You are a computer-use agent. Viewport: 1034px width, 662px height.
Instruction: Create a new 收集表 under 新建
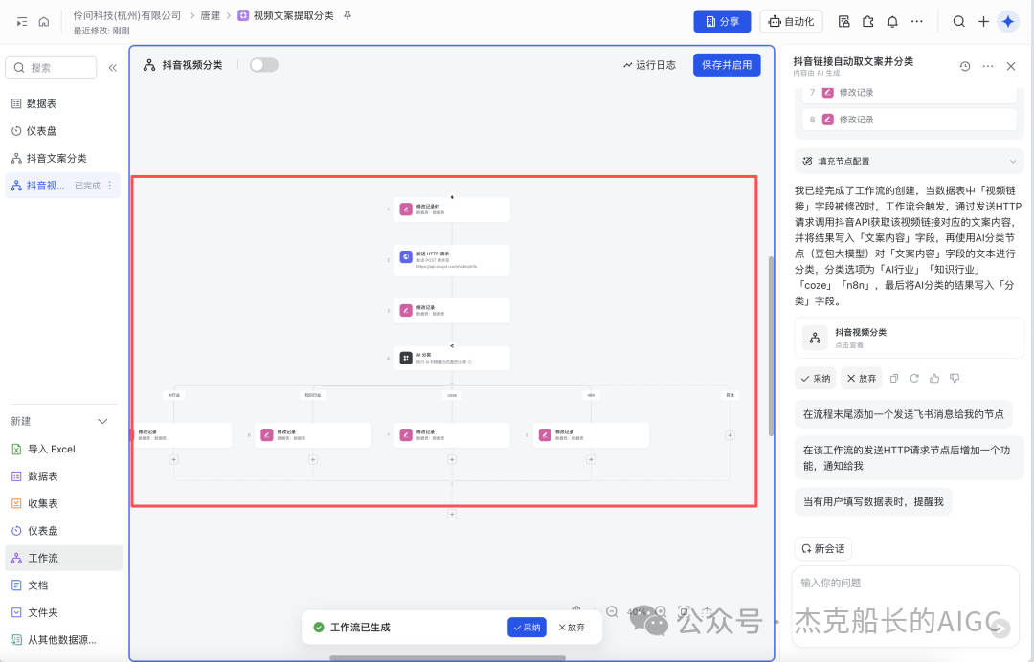click(63, 503)
